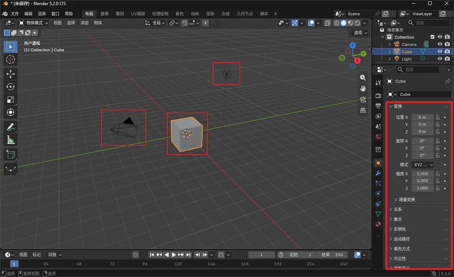This screenshot has width=454, height=277.
Task: Open the timeline Playback (回放) menu
Action: 55,255
